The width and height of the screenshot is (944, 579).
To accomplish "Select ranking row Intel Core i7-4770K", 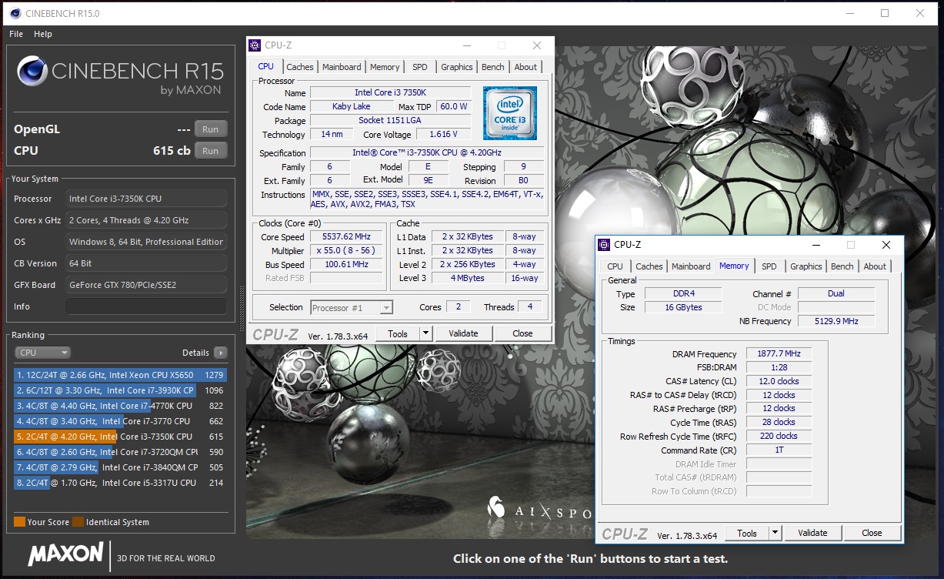I will pos(121,406).
